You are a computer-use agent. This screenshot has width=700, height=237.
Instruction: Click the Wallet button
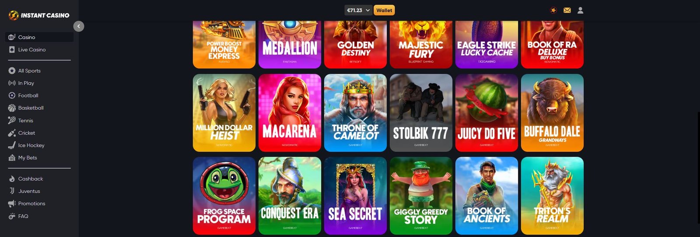coord(384,10)
